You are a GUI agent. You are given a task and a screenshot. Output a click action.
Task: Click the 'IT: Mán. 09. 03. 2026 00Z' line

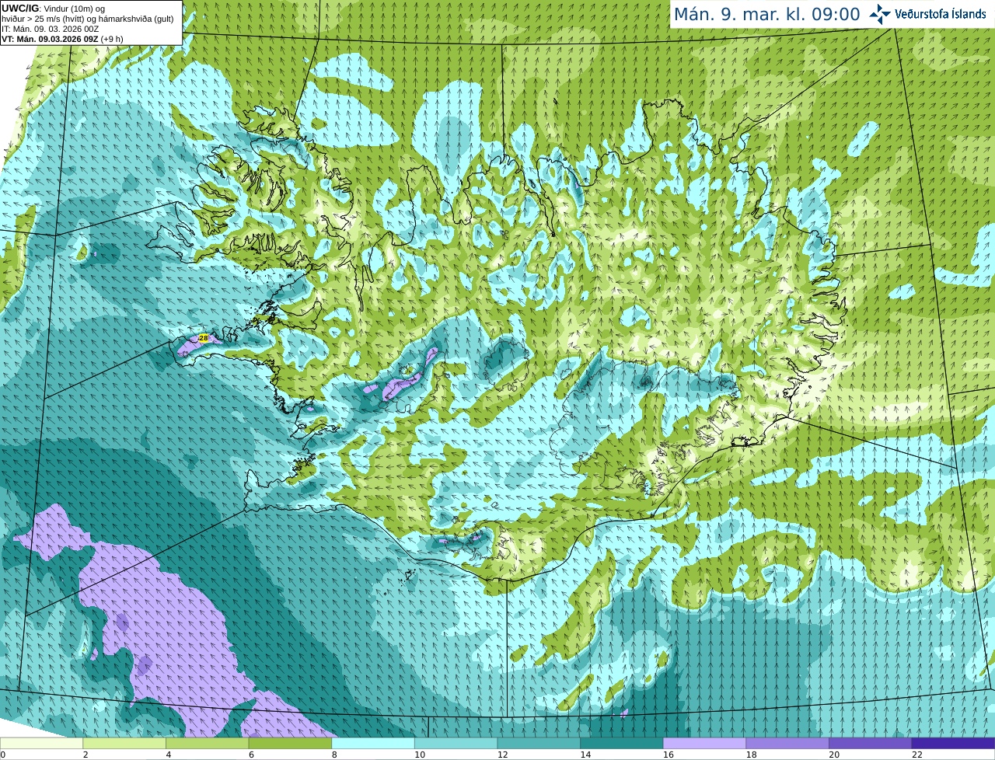click(x=50, y=28)
